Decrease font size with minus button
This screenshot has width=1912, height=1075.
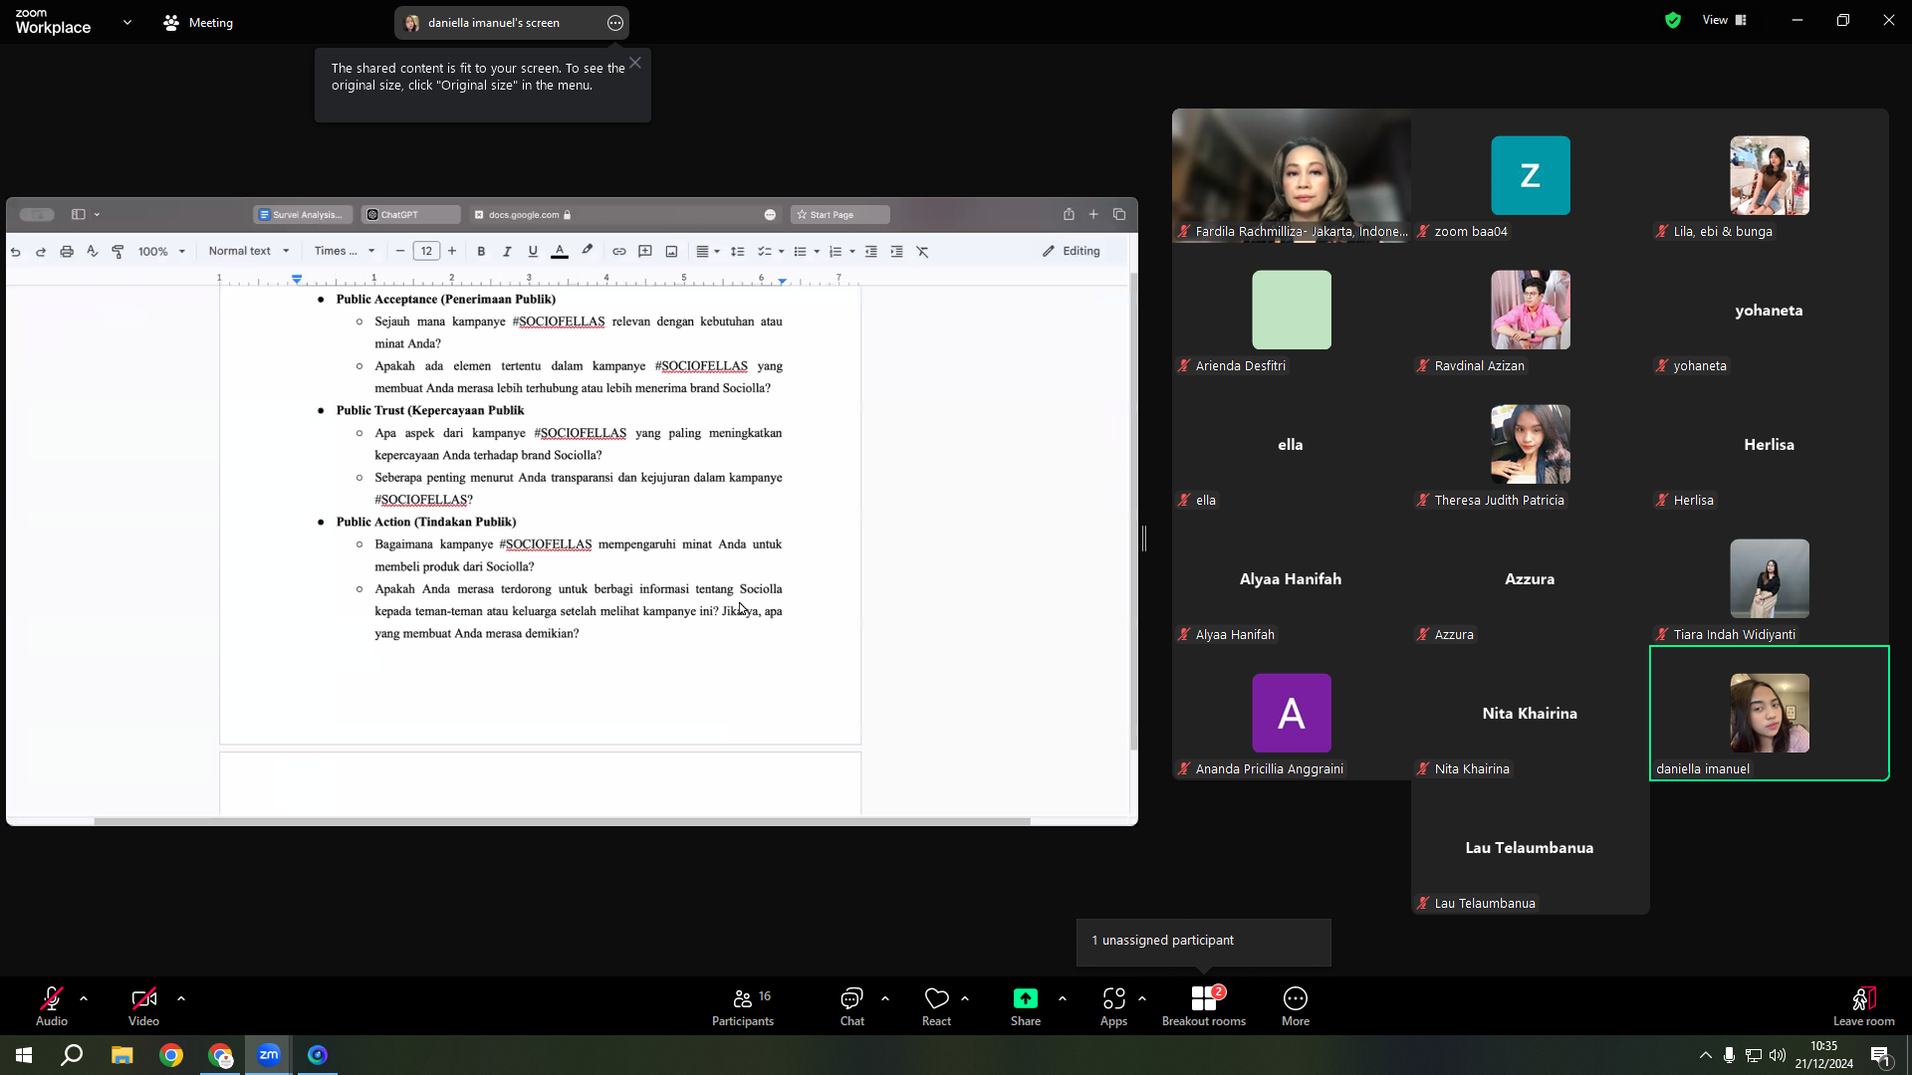pyautogui.click(x=400, y=251)
